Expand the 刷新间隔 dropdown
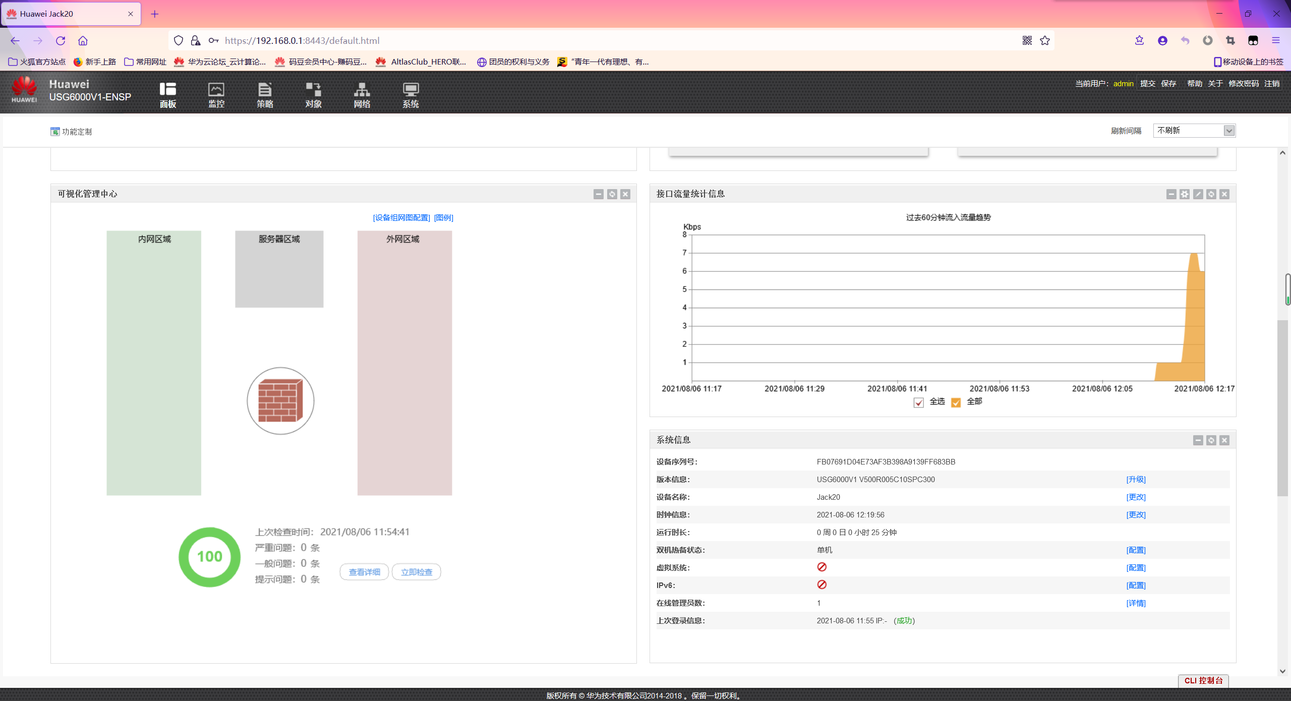Screen dimensions: 1291x701 click(1229, 131)
